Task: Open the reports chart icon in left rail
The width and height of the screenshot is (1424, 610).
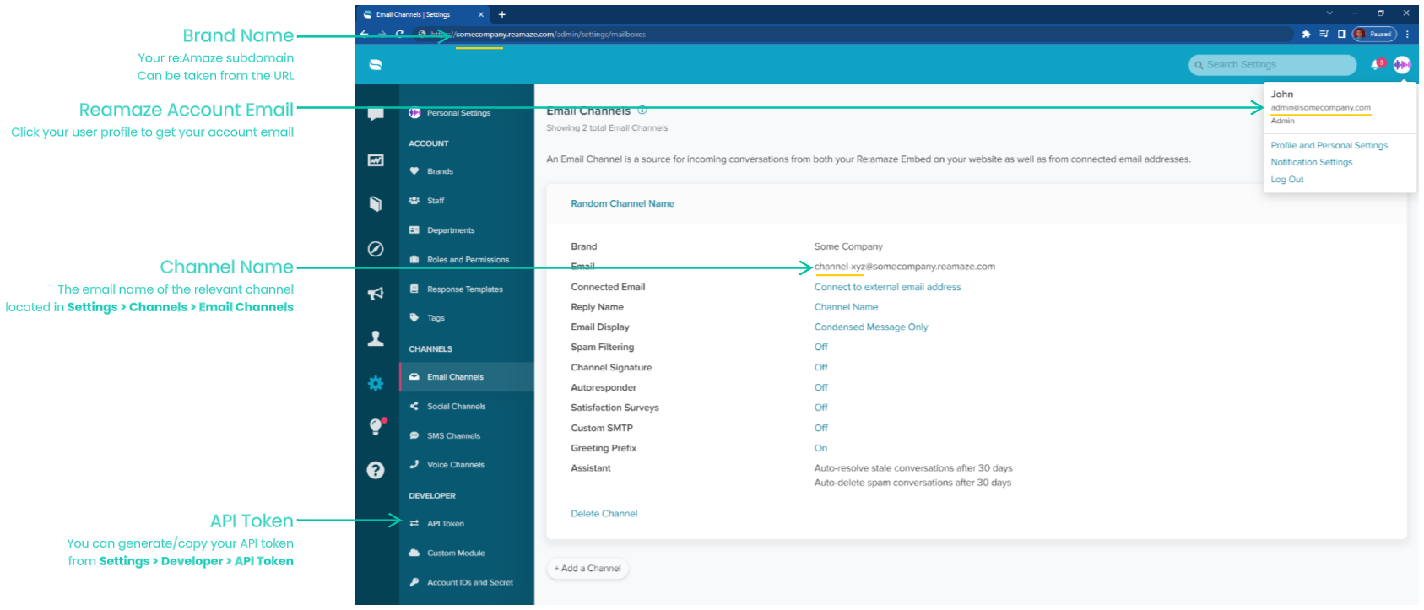Action: [x=376, y=160]
